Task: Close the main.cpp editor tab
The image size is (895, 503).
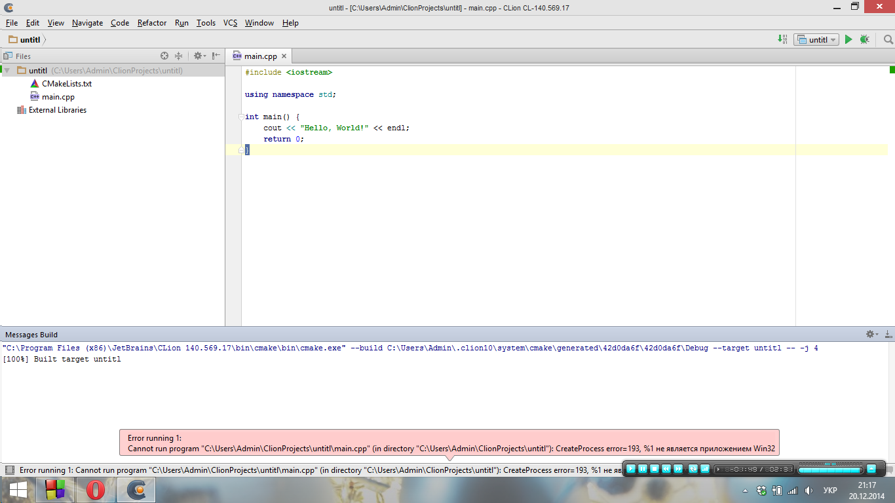Action: pyautogui.click(x=284, y=56)
